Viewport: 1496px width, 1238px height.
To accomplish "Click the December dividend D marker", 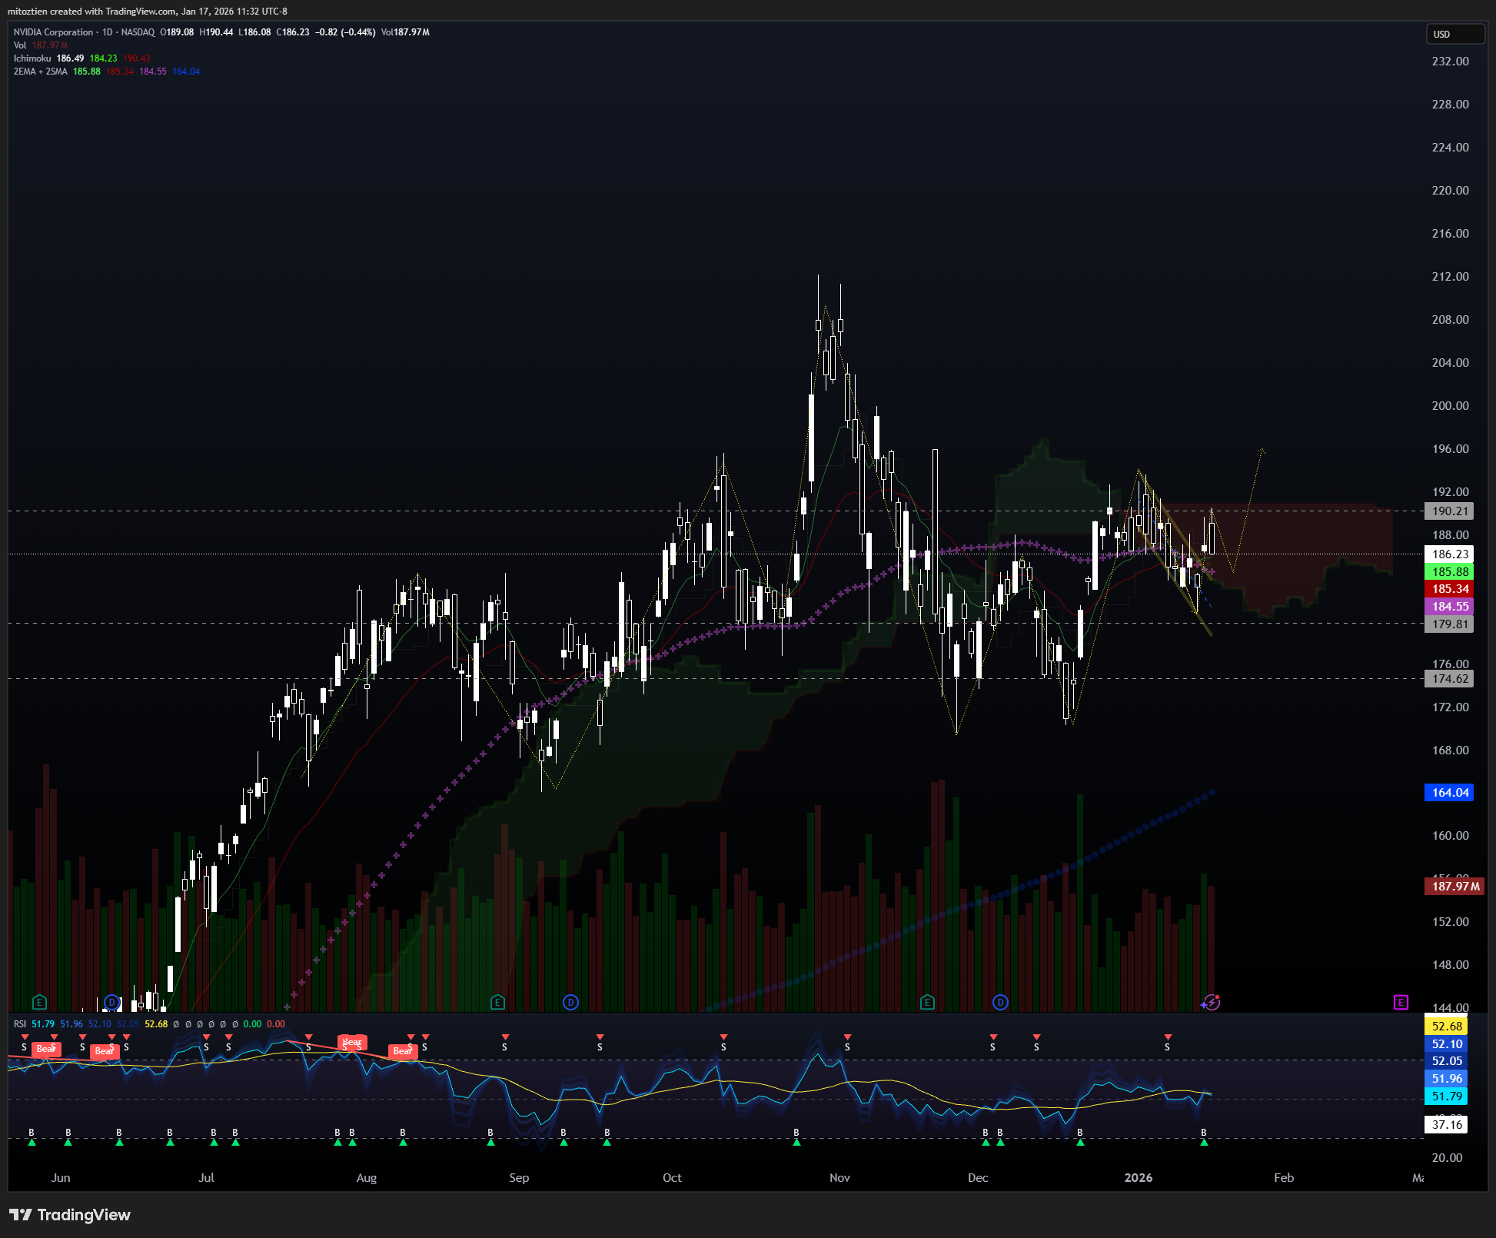I will pyautogui.click(x=1000, y=1002).
